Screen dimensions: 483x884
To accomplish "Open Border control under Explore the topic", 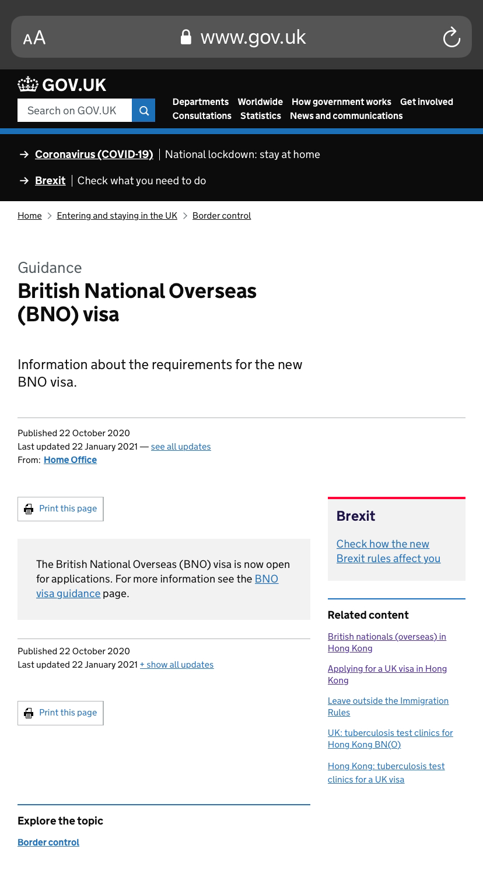I will click(48, 843).
